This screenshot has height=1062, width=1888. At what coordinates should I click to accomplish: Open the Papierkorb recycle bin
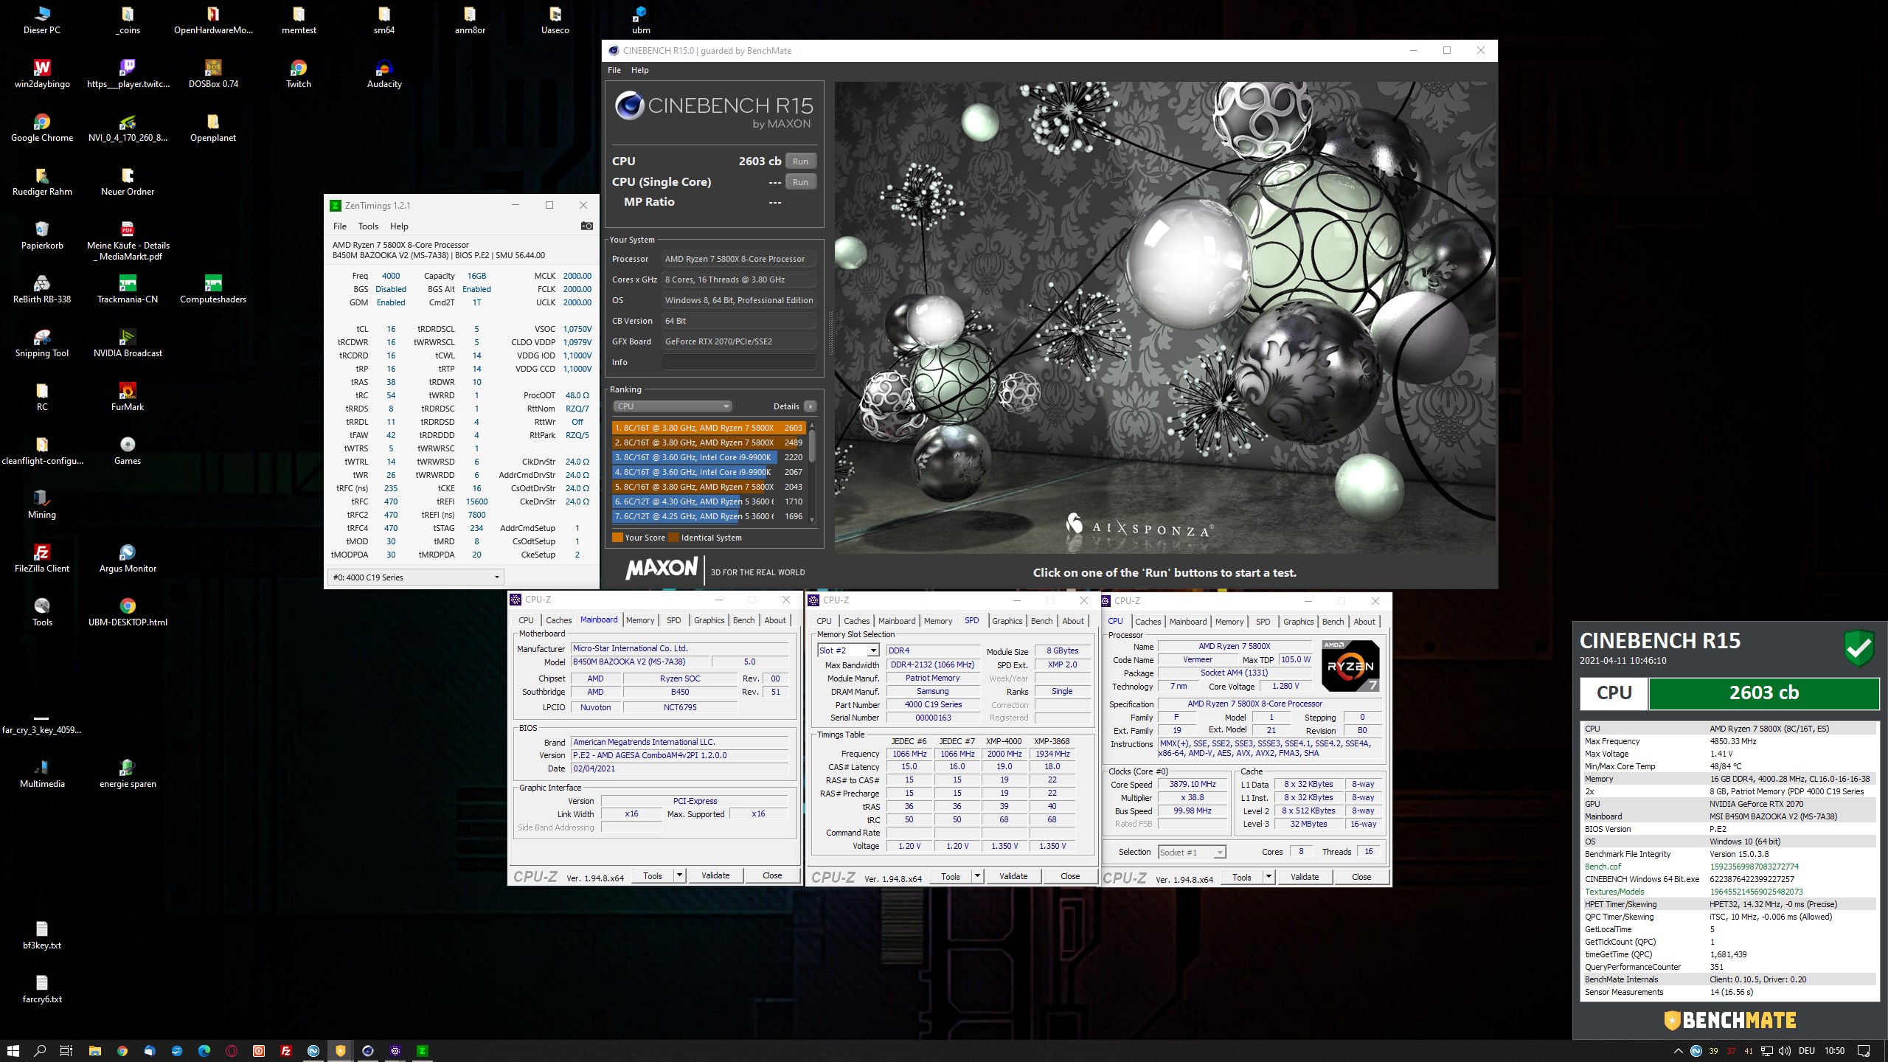[x=42, y=235]
